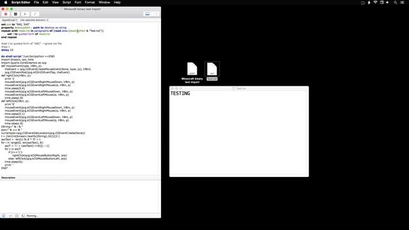Open the Window menu
This screenshot has width=409, height=230.
pyautogui.click(x=104, y=3)
